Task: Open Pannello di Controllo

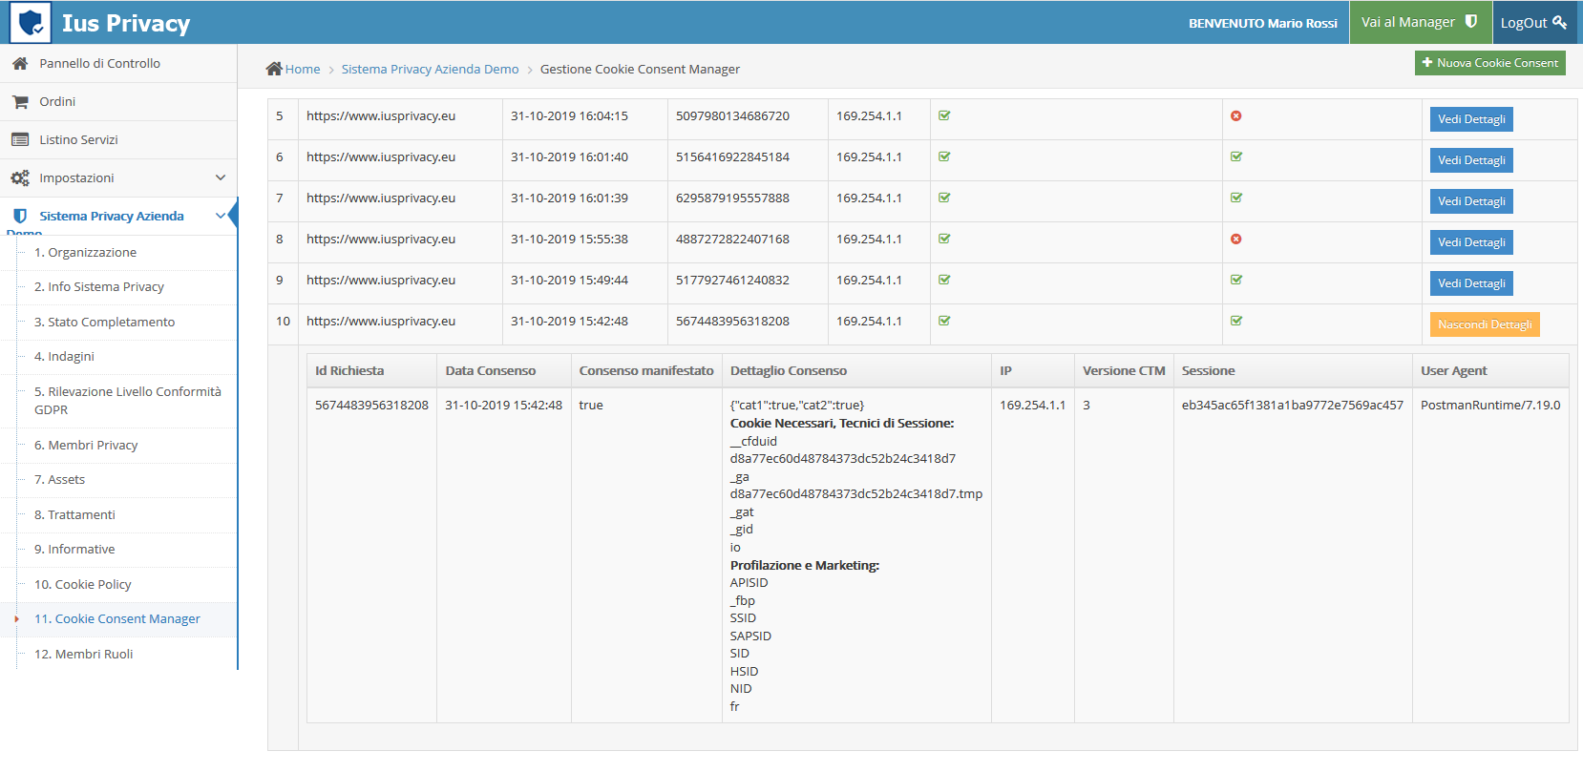Action: (118, 63)
